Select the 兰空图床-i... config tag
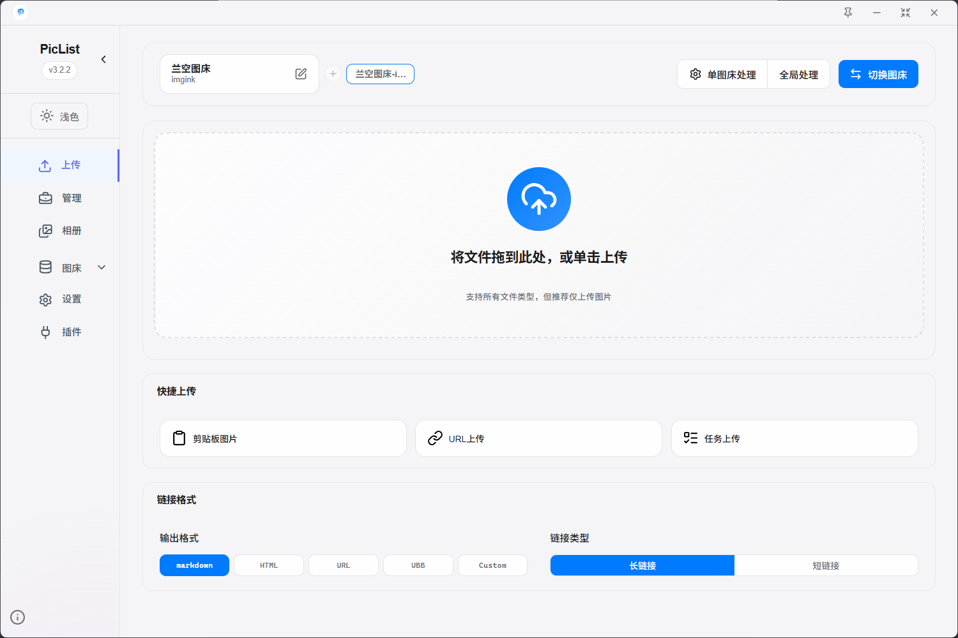Image resolution: width=958 pixels, height=638 pixels. click(x=380, y=74)
